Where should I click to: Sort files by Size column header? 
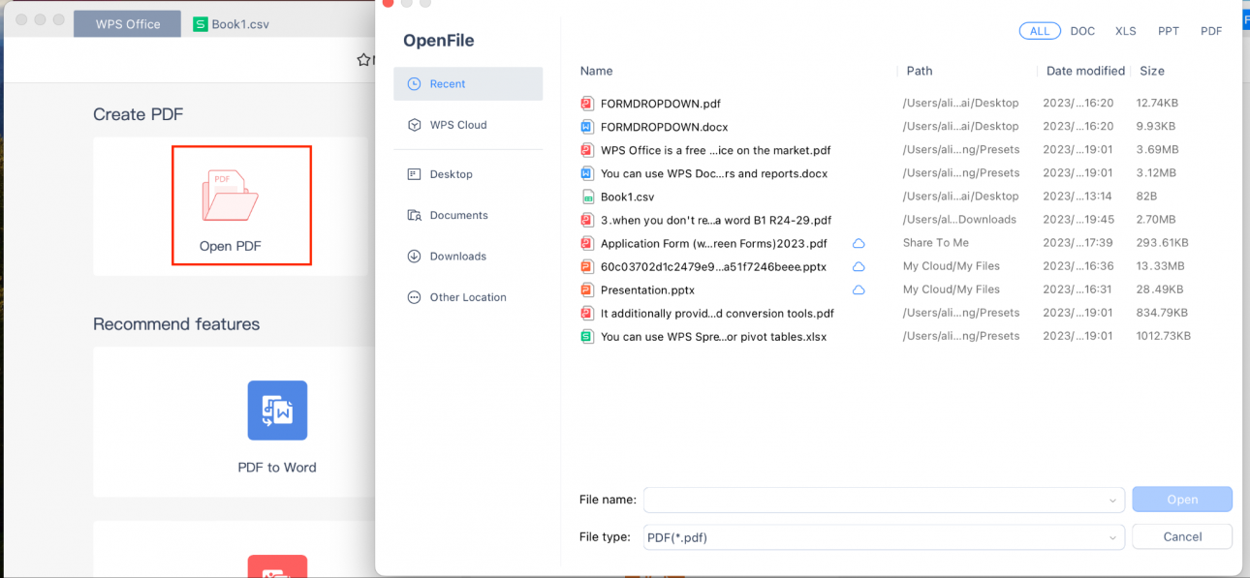click(x=1152, y=71)
